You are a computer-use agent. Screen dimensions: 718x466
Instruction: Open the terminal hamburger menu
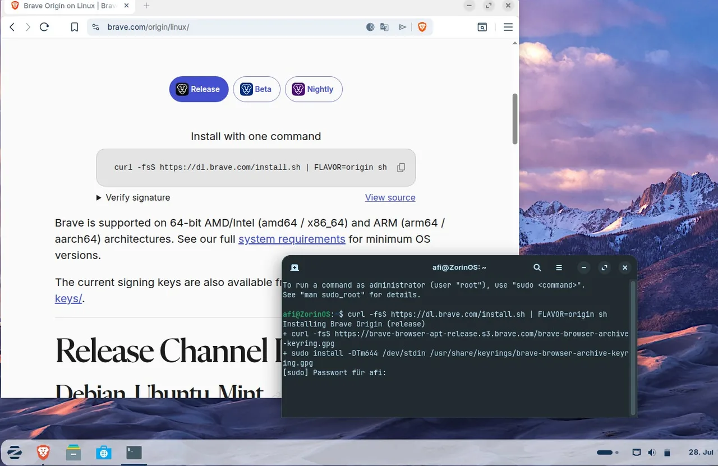559,267
